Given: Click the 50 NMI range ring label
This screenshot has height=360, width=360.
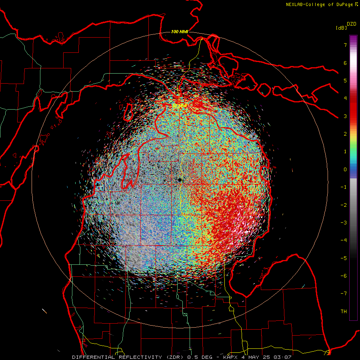Looking at the screenshot, I should (x=180, y=105).
